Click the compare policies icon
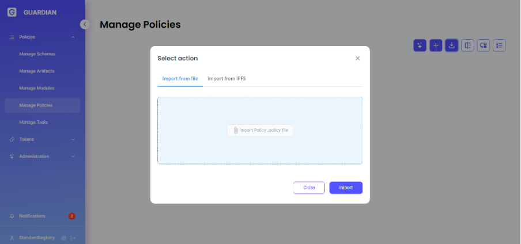521x244 pixels. tap(468, 45)
